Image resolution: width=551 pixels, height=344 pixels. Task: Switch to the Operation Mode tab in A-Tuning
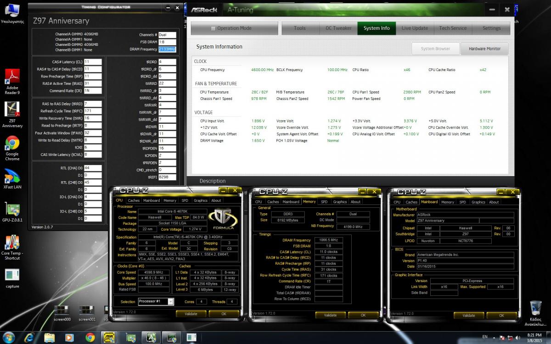pos(234,28)
